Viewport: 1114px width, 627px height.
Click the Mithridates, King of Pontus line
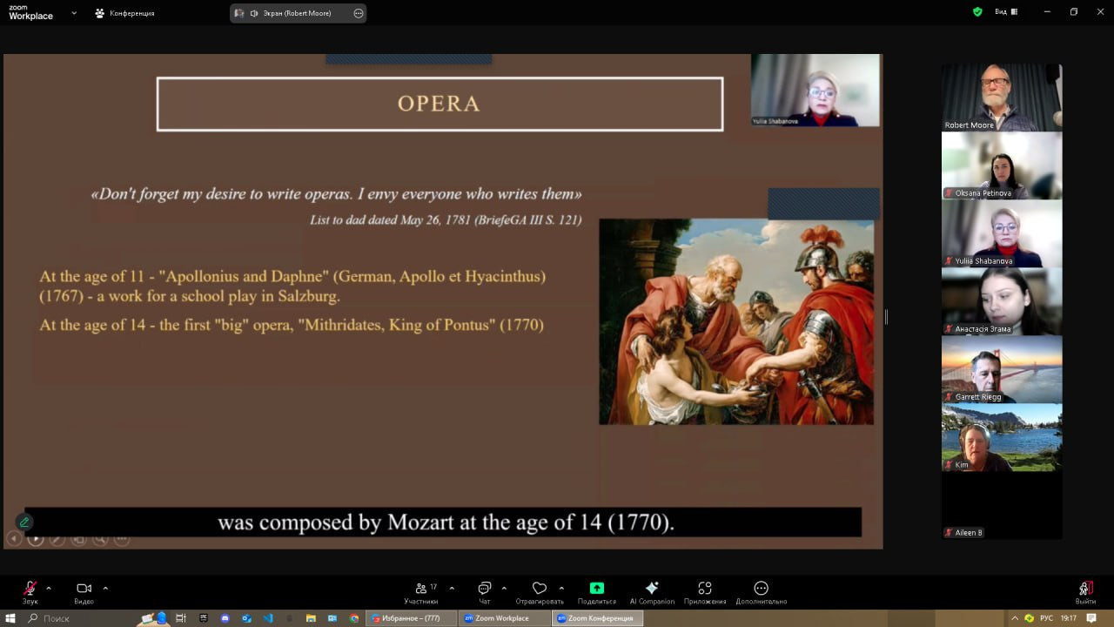pyautogui.click(x=292, y=325)
